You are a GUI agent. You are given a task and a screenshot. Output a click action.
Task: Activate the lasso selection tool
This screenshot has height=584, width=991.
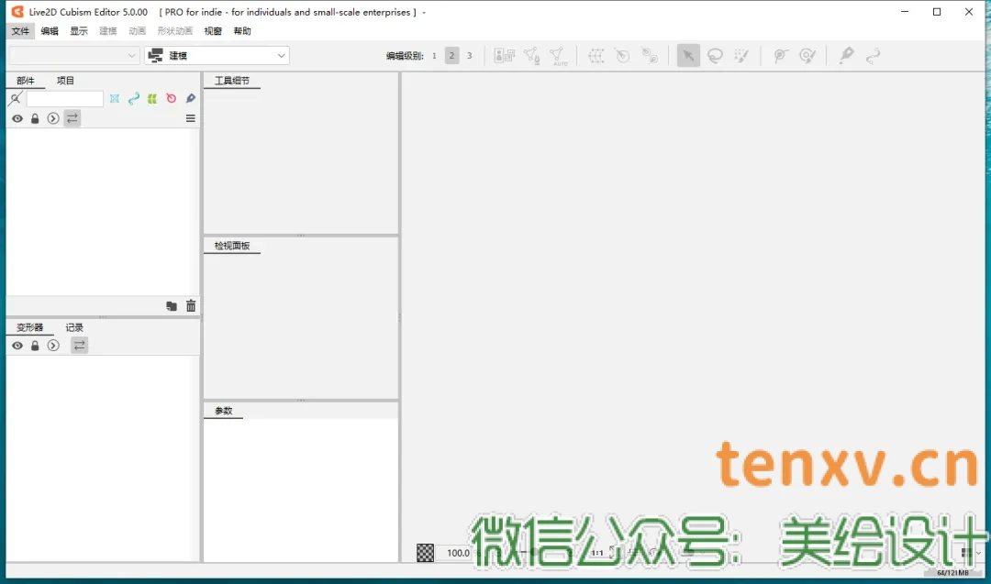coord(715,56)
